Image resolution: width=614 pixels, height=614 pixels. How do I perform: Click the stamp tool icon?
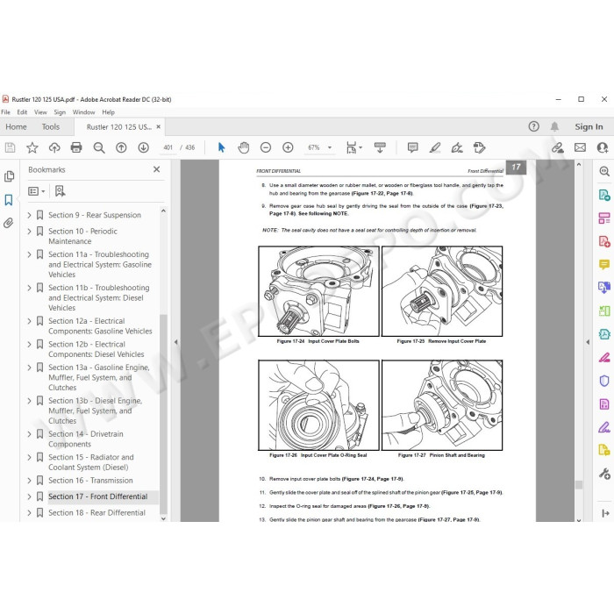(479, 147)
